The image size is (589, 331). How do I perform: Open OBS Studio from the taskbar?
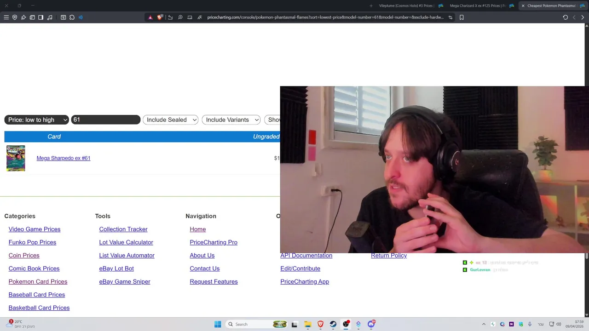pos(346,324)
